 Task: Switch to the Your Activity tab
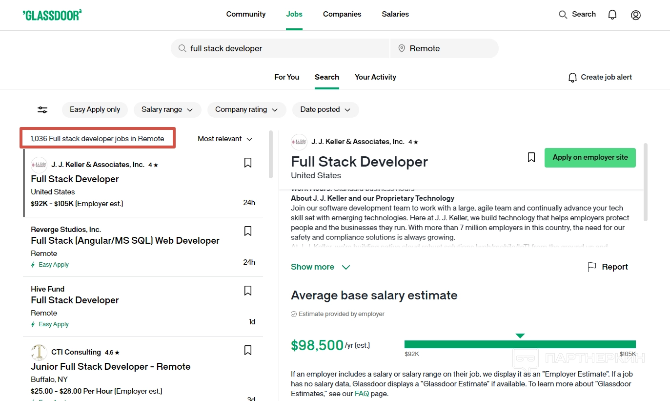(375, 77)
